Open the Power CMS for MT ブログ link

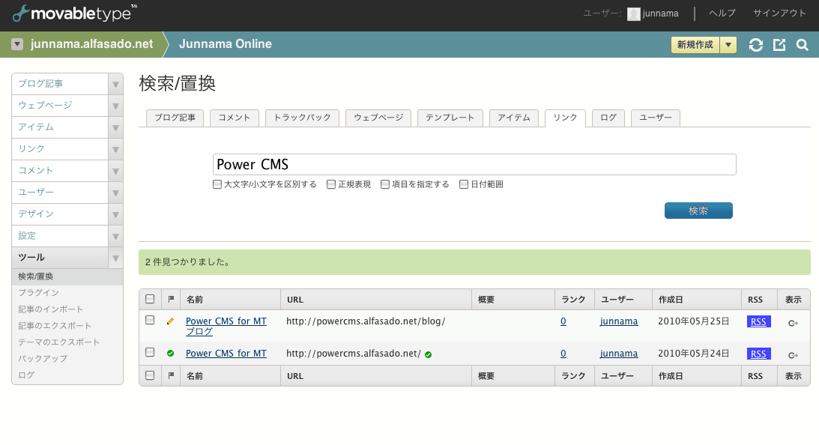[x=226, y=327]
